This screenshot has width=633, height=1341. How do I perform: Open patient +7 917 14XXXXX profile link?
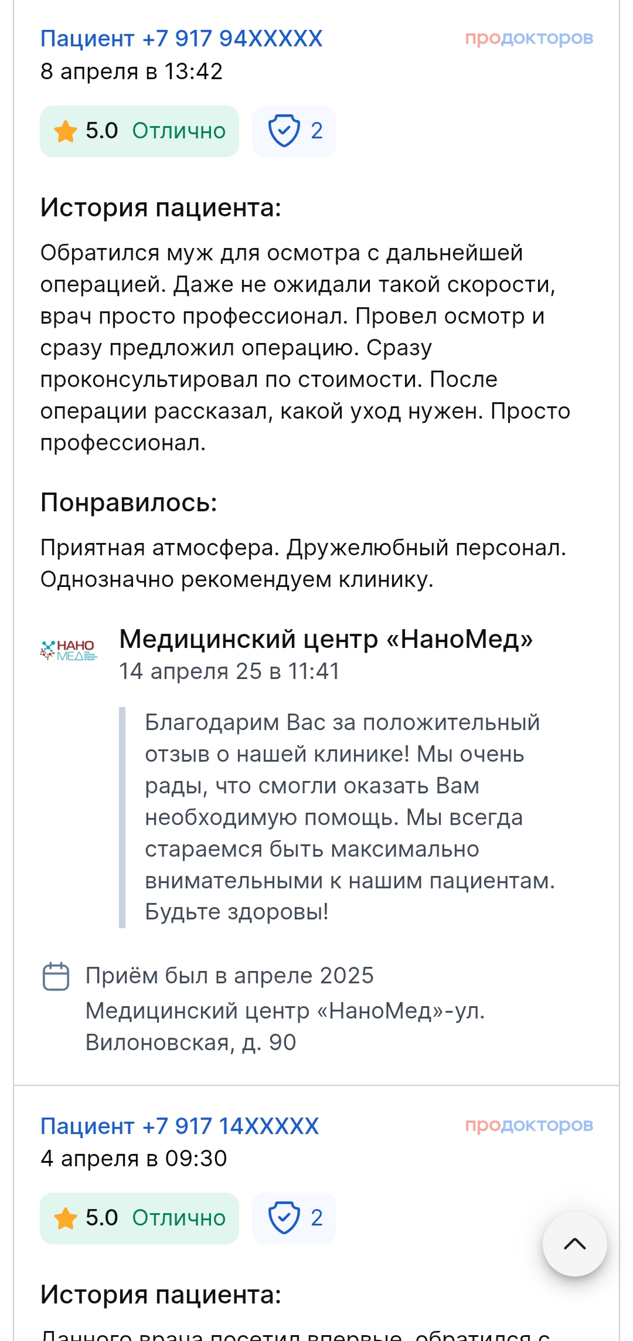coord(179,1125)
